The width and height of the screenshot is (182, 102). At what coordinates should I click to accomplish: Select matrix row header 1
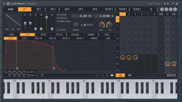117,19
